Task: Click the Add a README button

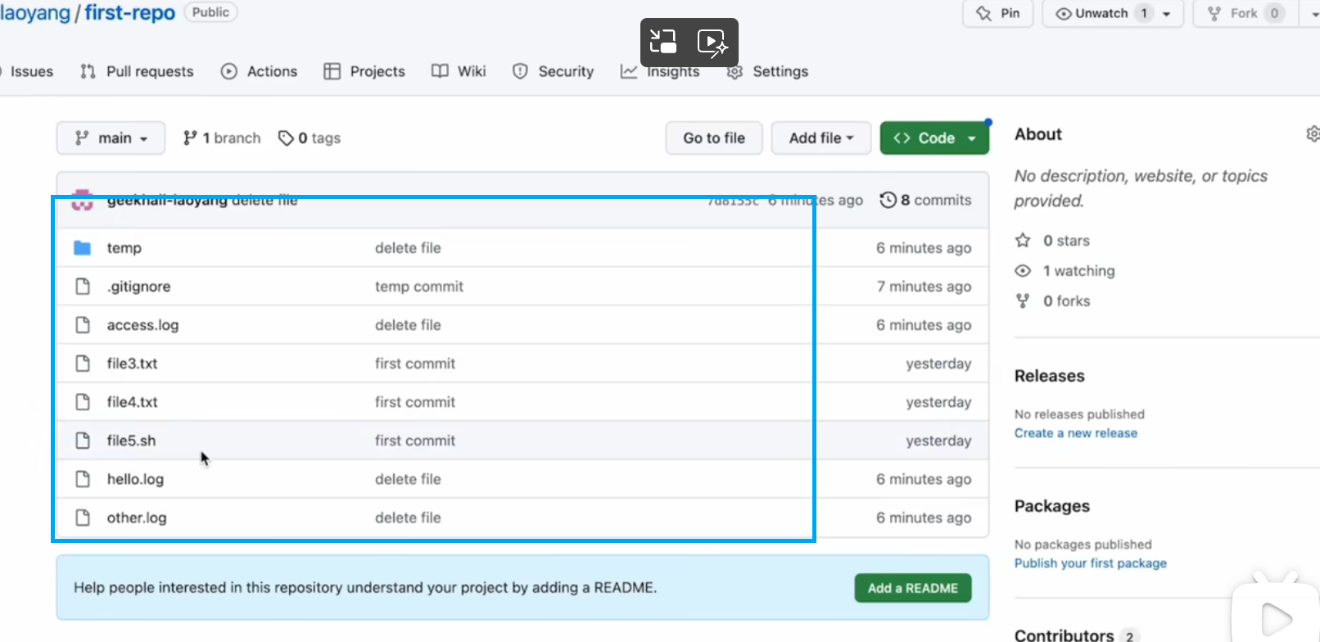Action: [x=913, y=588]
